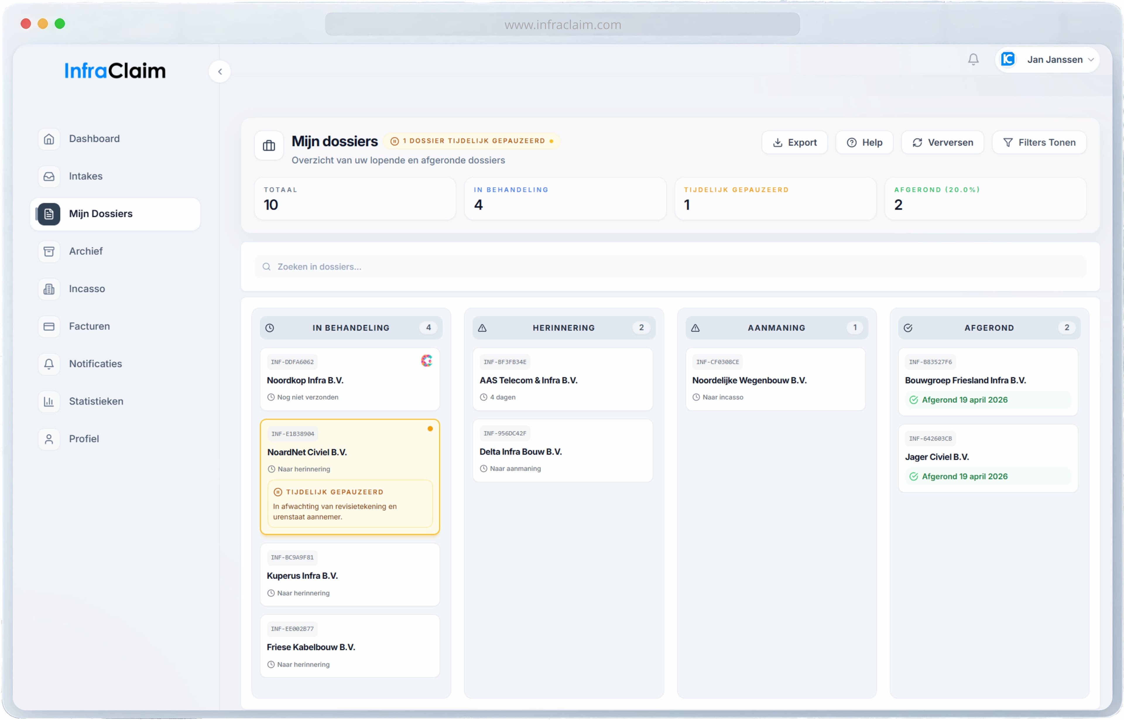Open Friese Kabelbouw B.V. dossier card

[350, 646]
